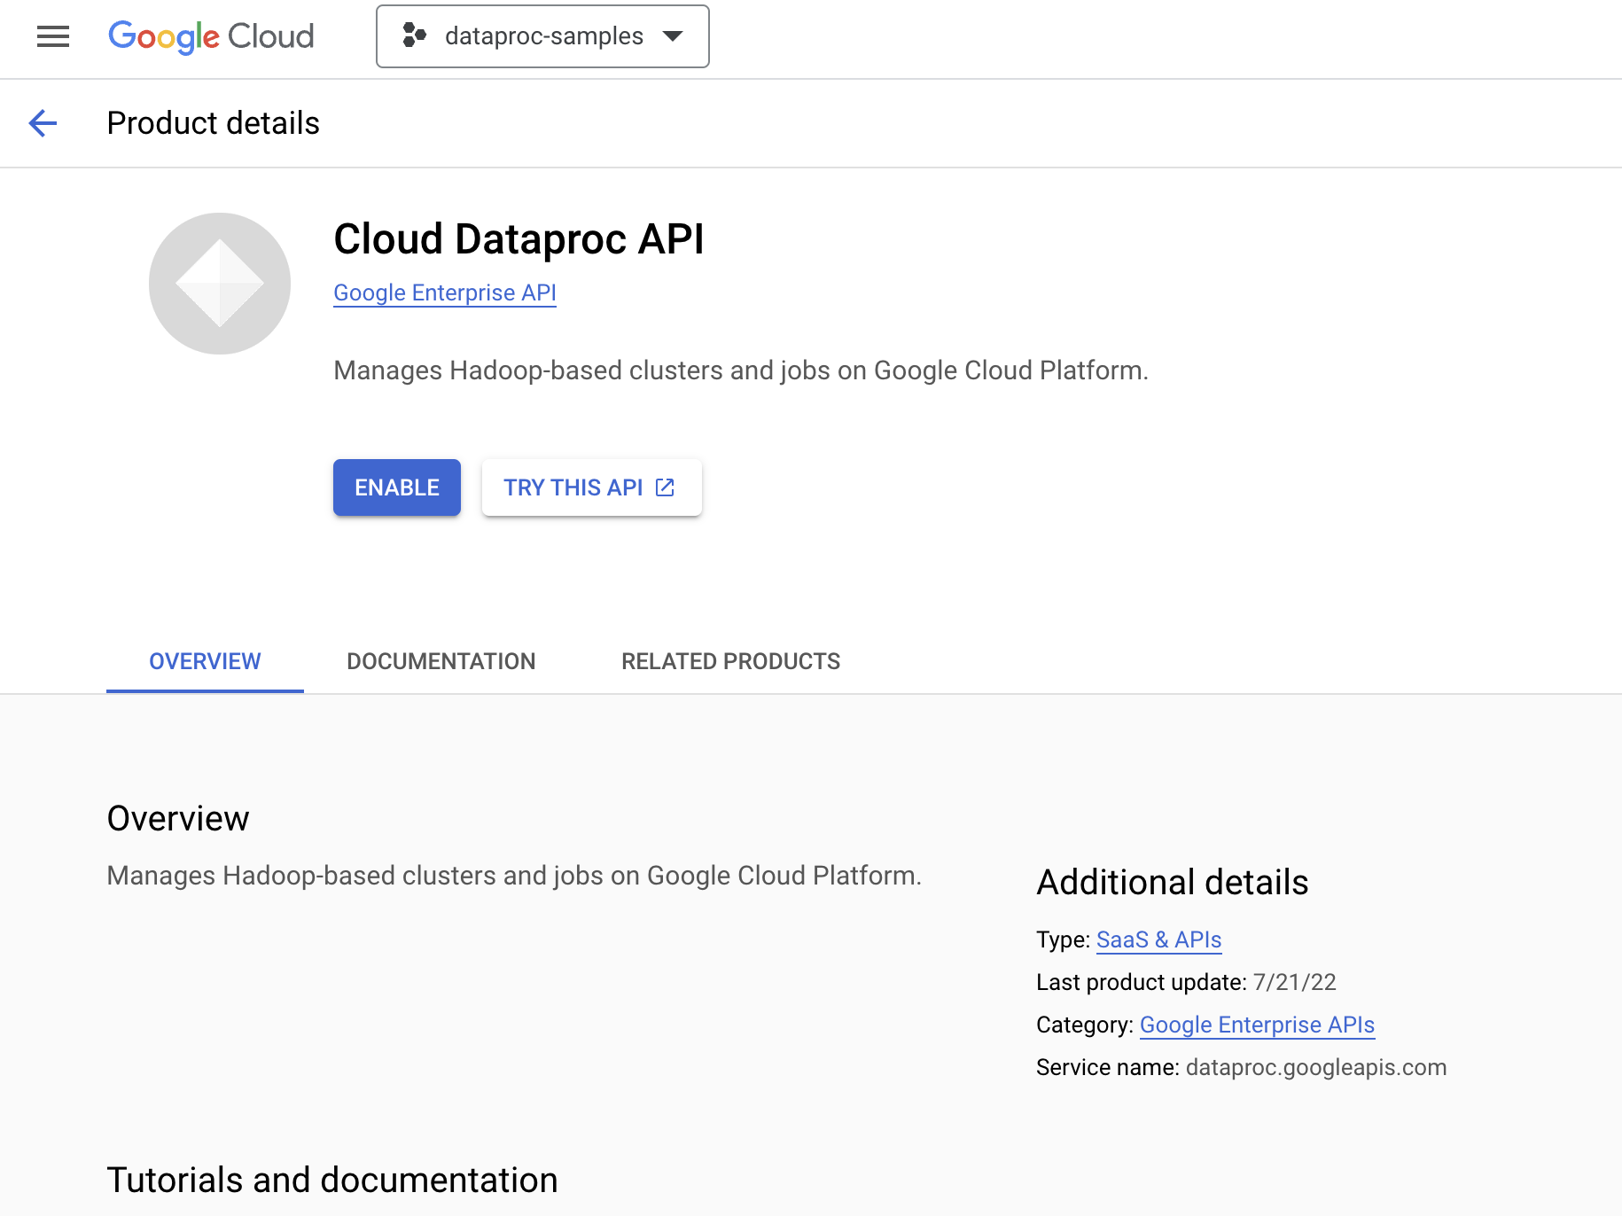This screenshot has width=1622, height=1216.
Task: Click the project hexagon icon in selector
Action: (x=415, y=35)
